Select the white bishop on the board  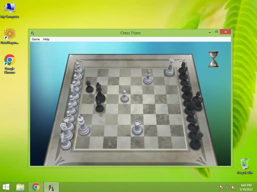pos(148,76)
